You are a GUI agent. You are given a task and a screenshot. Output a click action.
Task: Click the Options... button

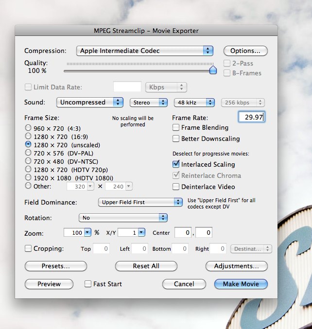pos(245,51)
